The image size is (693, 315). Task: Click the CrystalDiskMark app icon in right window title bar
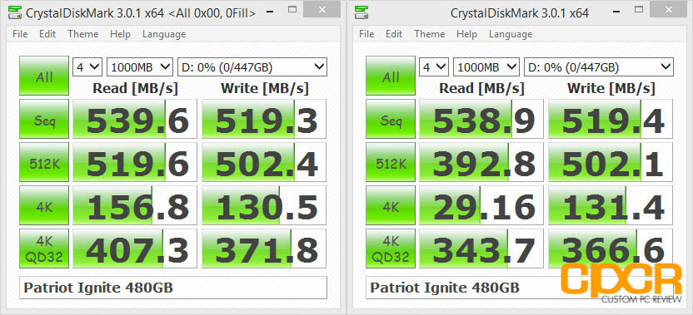362,12
